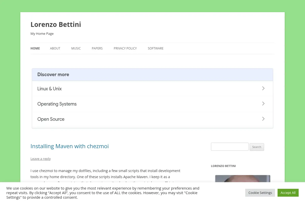Open the PRIVACY POLICY page
This screenshot has width=305, height=203.
point(125,48)
